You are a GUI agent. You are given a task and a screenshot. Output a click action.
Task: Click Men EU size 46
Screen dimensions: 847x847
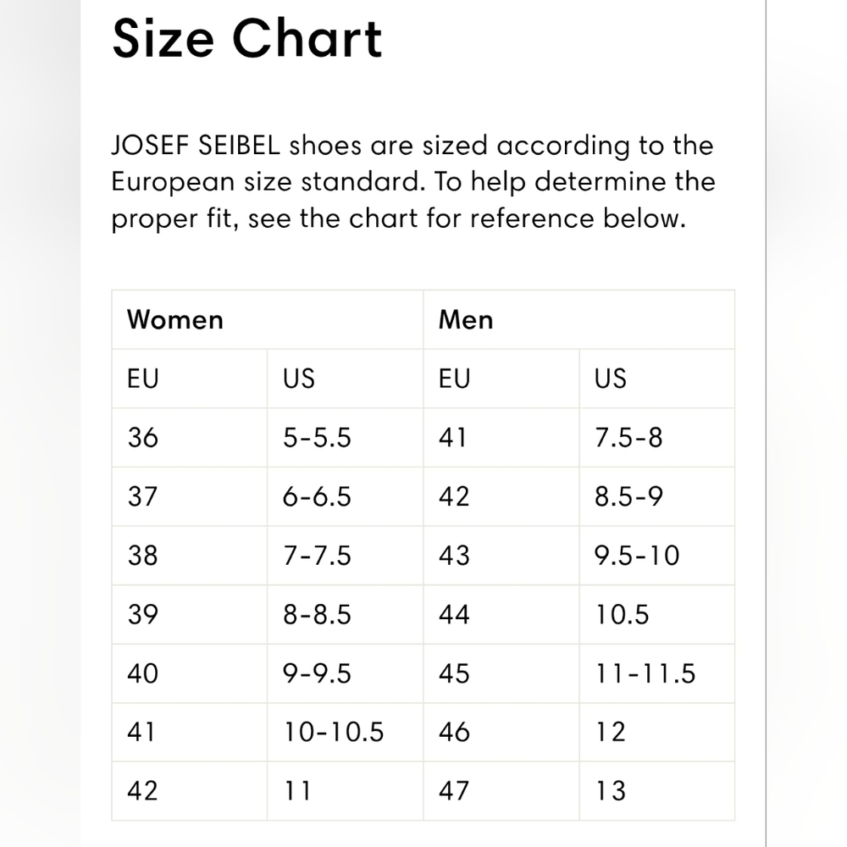click(x=501, y=732)
